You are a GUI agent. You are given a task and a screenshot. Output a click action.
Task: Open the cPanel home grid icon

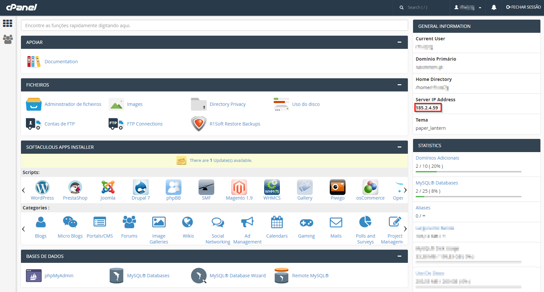click(x=8, y=23)
